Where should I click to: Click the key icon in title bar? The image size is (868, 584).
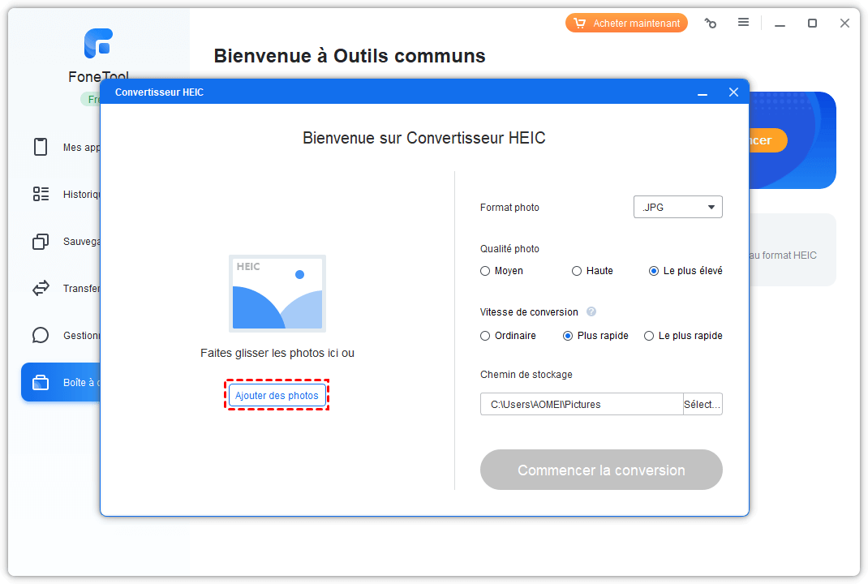click(711, 24)
